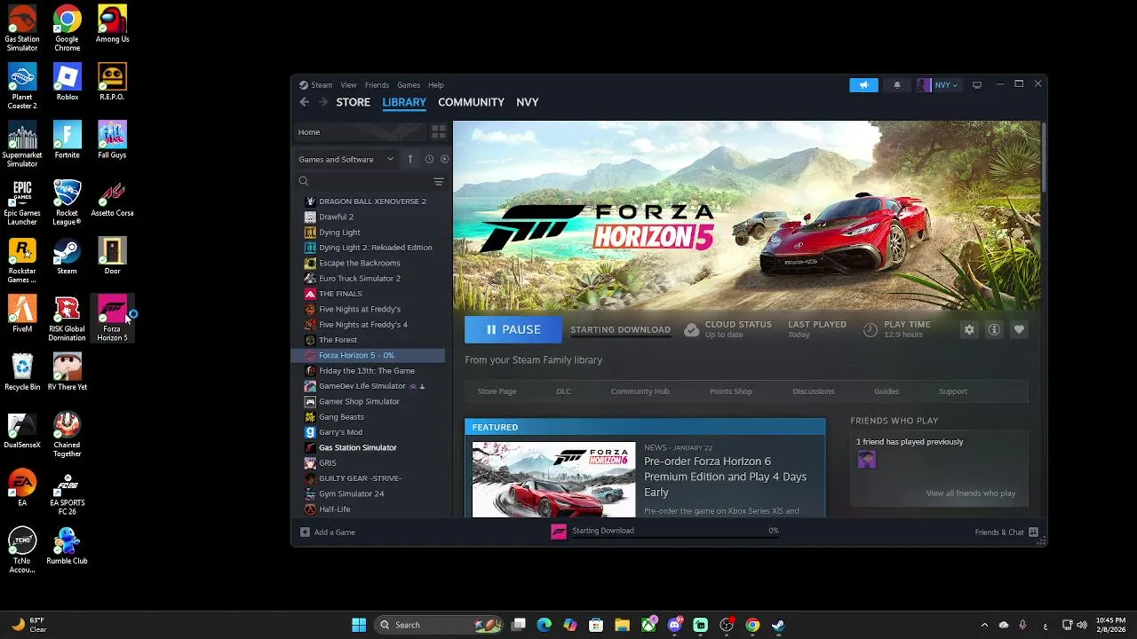Click the Home button in library sidebar

point(362,132)
